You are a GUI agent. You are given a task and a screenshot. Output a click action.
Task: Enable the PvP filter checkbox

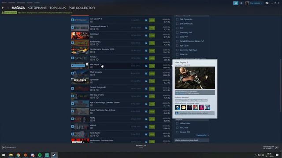pos(177,28)
